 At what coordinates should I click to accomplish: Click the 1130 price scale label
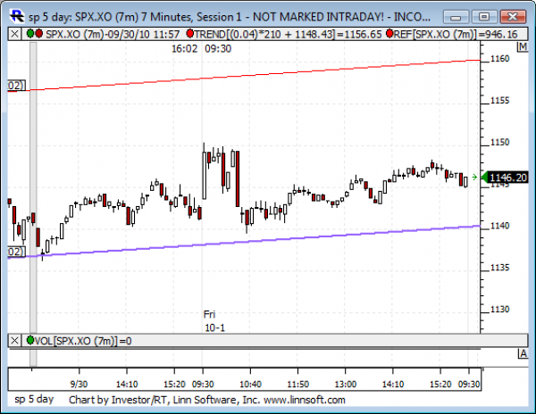click(499, 309)
